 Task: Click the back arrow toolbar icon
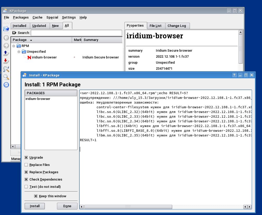click(x=6, y=38)
